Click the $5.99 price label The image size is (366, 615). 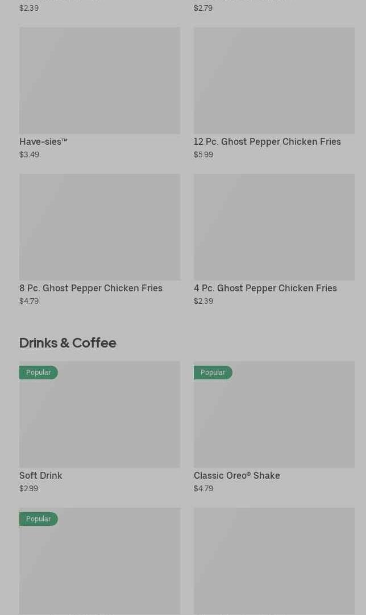pos(203,154)
